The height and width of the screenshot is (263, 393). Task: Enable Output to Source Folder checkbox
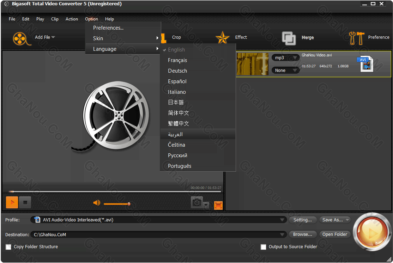click(264, 247)
